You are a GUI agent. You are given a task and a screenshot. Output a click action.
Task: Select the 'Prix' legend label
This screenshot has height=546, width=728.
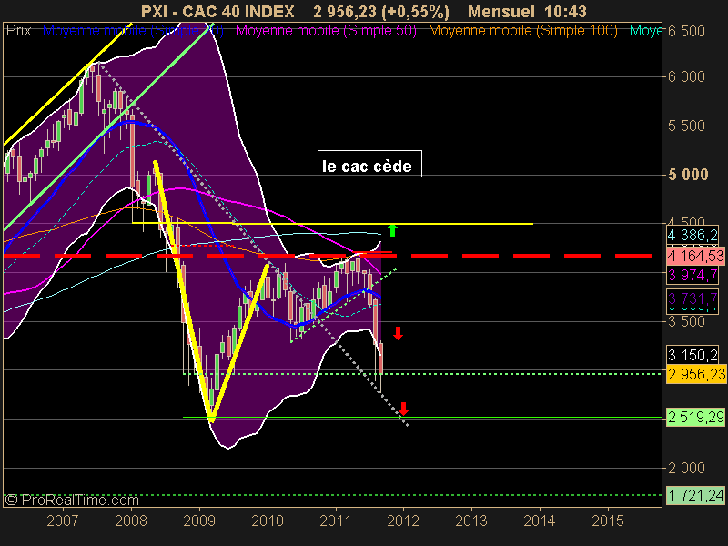coord(18,31)
